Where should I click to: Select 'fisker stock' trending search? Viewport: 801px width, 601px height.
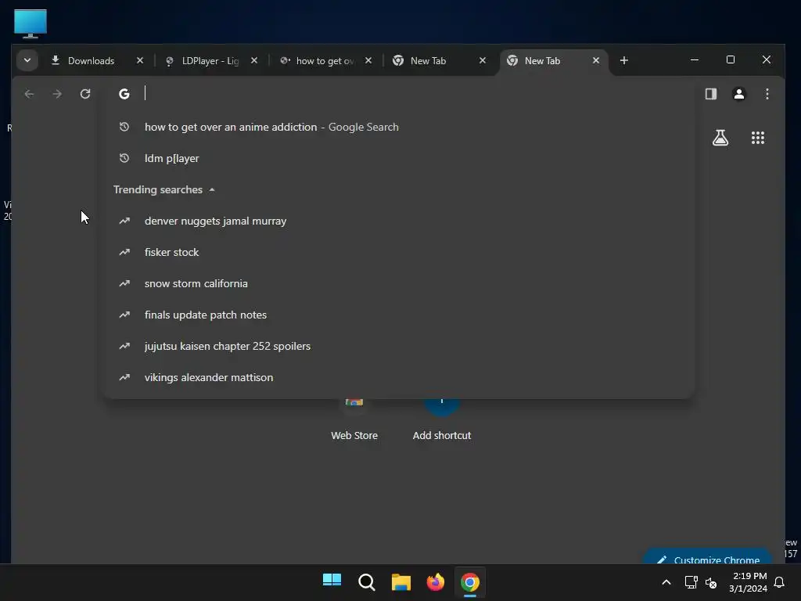tap(399, 253)
